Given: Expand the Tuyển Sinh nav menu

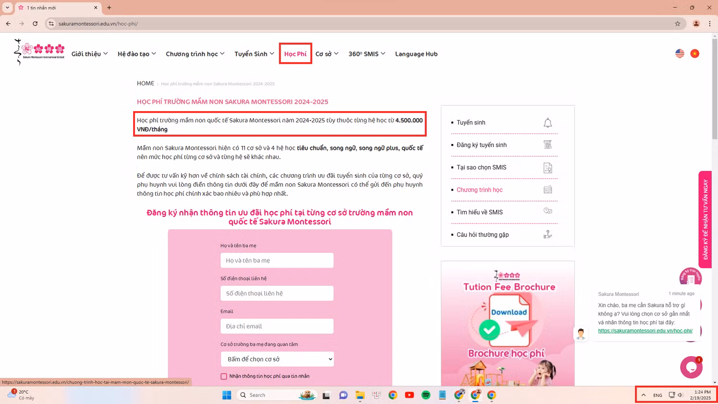Looking at the screenshot, I should [254, 54].
